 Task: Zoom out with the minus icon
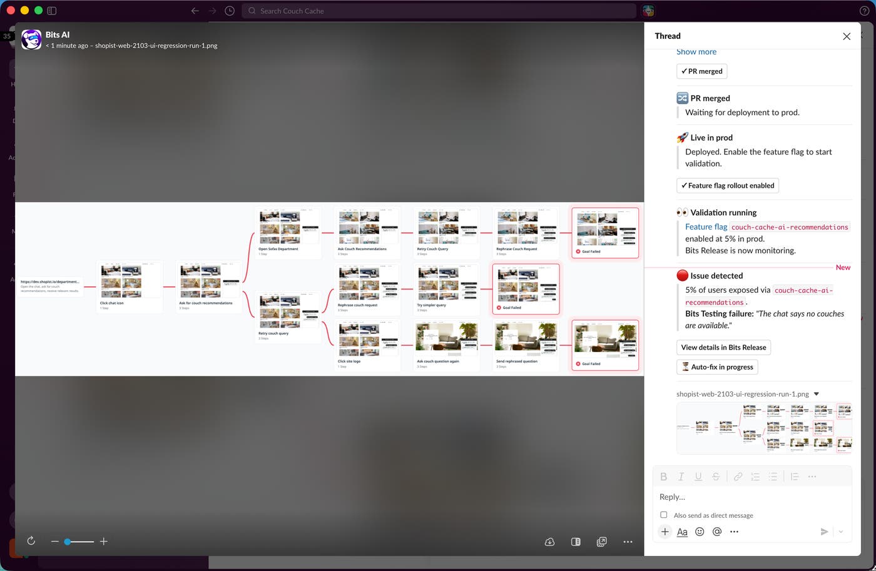(55, 542)
